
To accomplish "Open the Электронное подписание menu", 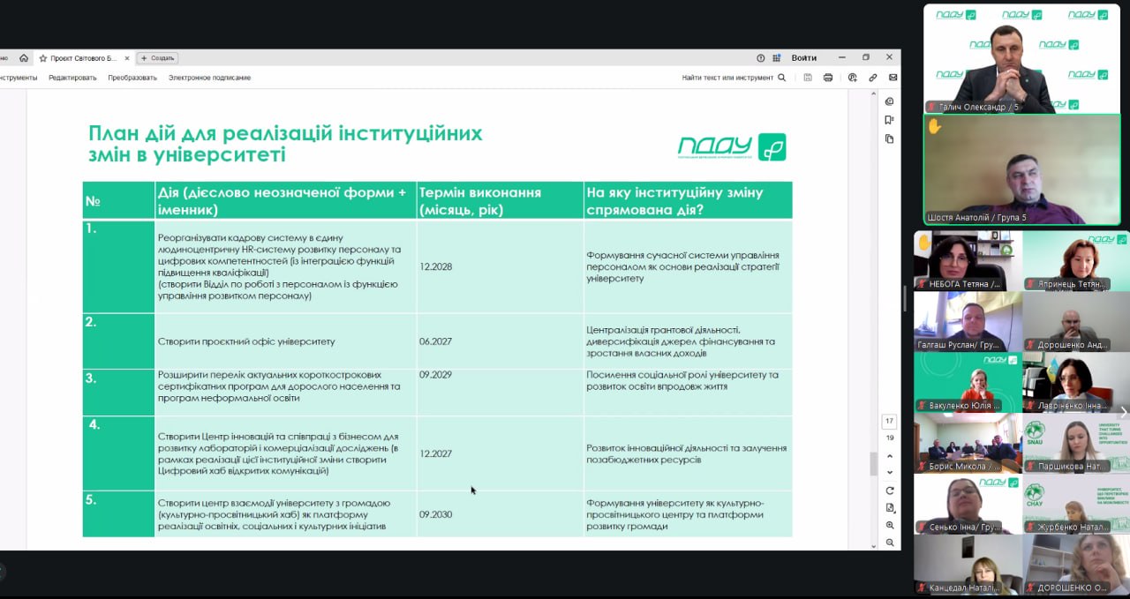I will [209, 78].
